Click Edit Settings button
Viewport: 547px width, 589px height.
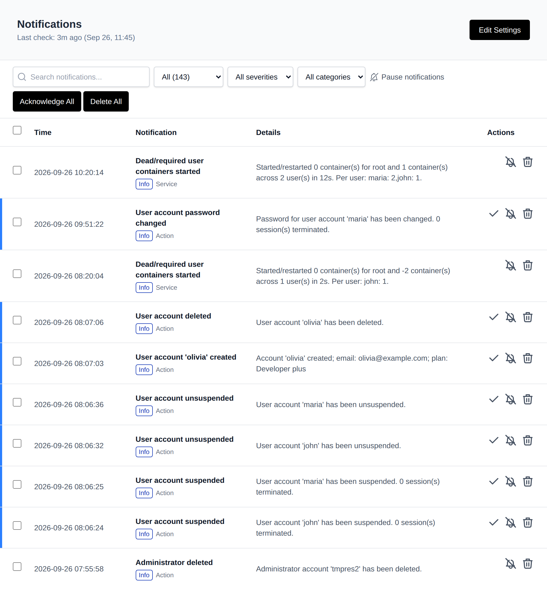pos(499,30)
